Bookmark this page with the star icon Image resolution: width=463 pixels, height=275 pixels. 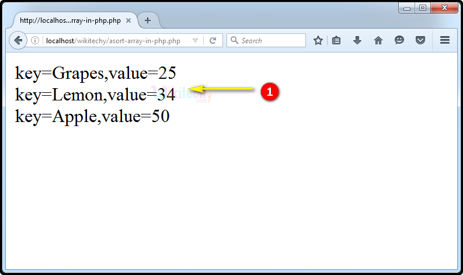(x=318, y=40)
